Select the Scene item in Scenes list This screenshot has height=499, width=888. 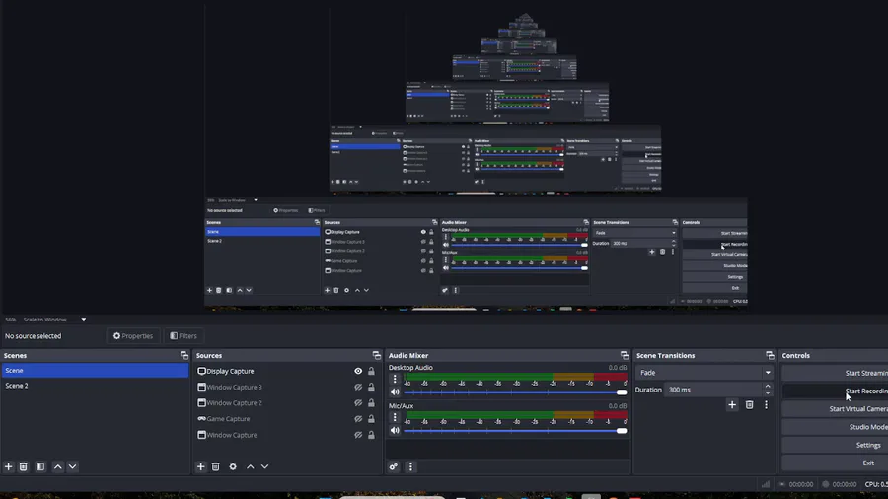coord(95,370)
